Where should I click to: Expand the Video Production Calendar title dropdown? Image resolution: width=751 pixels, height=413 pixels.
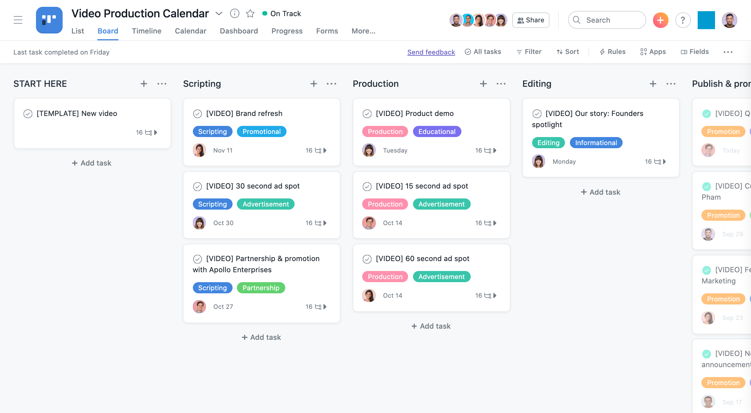coord(219,14)
